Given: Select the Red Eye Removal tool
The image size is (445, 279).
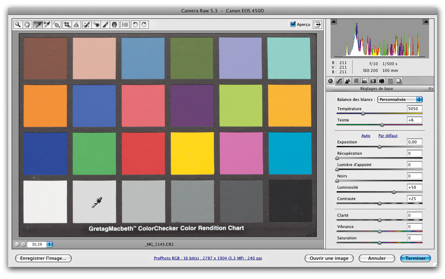Looking at the screenshot, I should 96,24.
